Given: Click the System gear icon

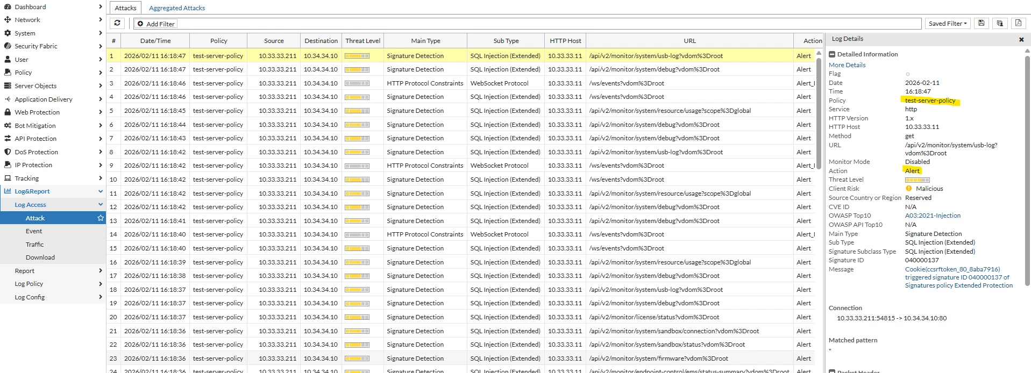Looking at the screenshot, I should click(8, 33).
